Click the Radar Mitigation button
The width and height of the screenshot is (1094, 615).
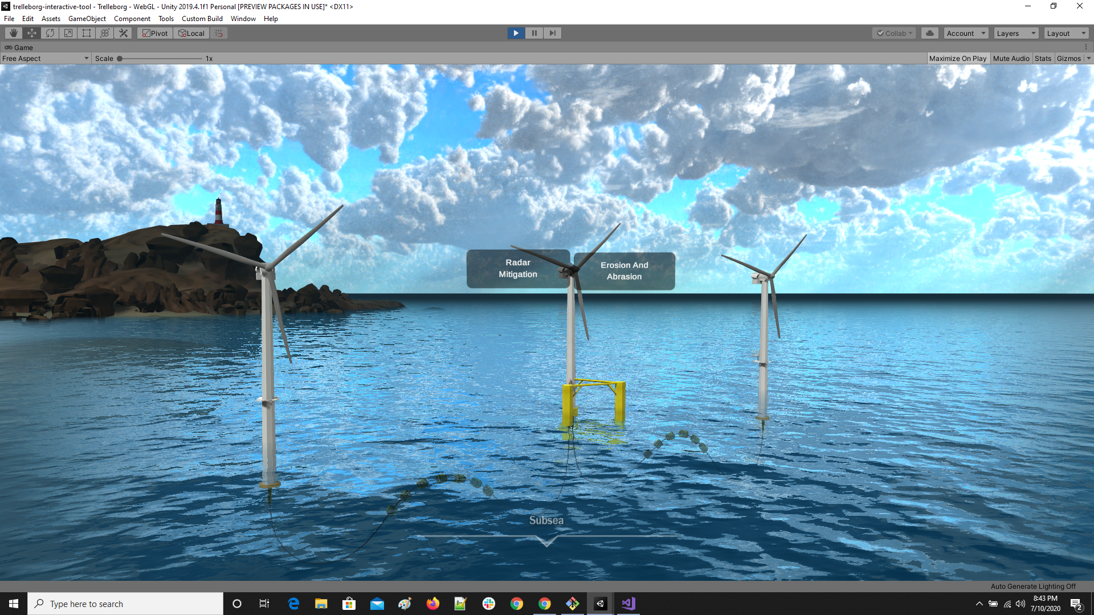pos(518,268)
